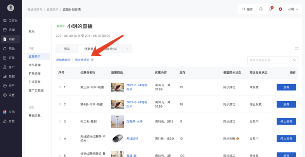Click the drag handle icon of row 3
Screen dimensions: 305x157
coord(60,122)
